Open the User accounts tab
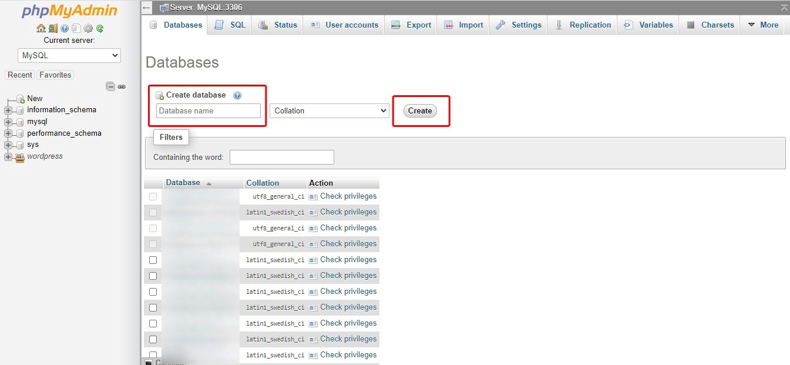 click(344, 25)
